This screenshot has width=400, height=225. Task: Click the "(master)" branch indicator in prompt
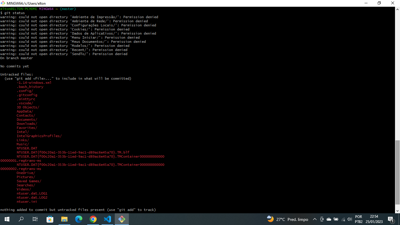point(68,9)
